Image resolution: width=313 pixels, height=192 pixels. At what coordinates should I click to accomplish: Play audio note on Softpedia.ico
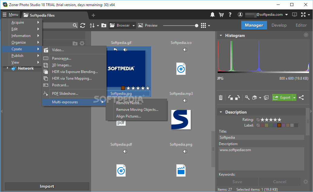coord(185,50)
